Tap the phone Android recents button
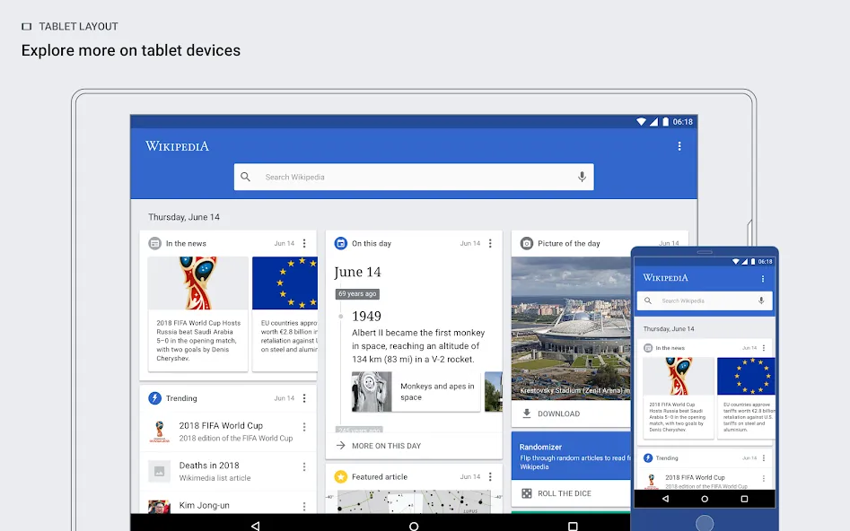 point(744,499)
